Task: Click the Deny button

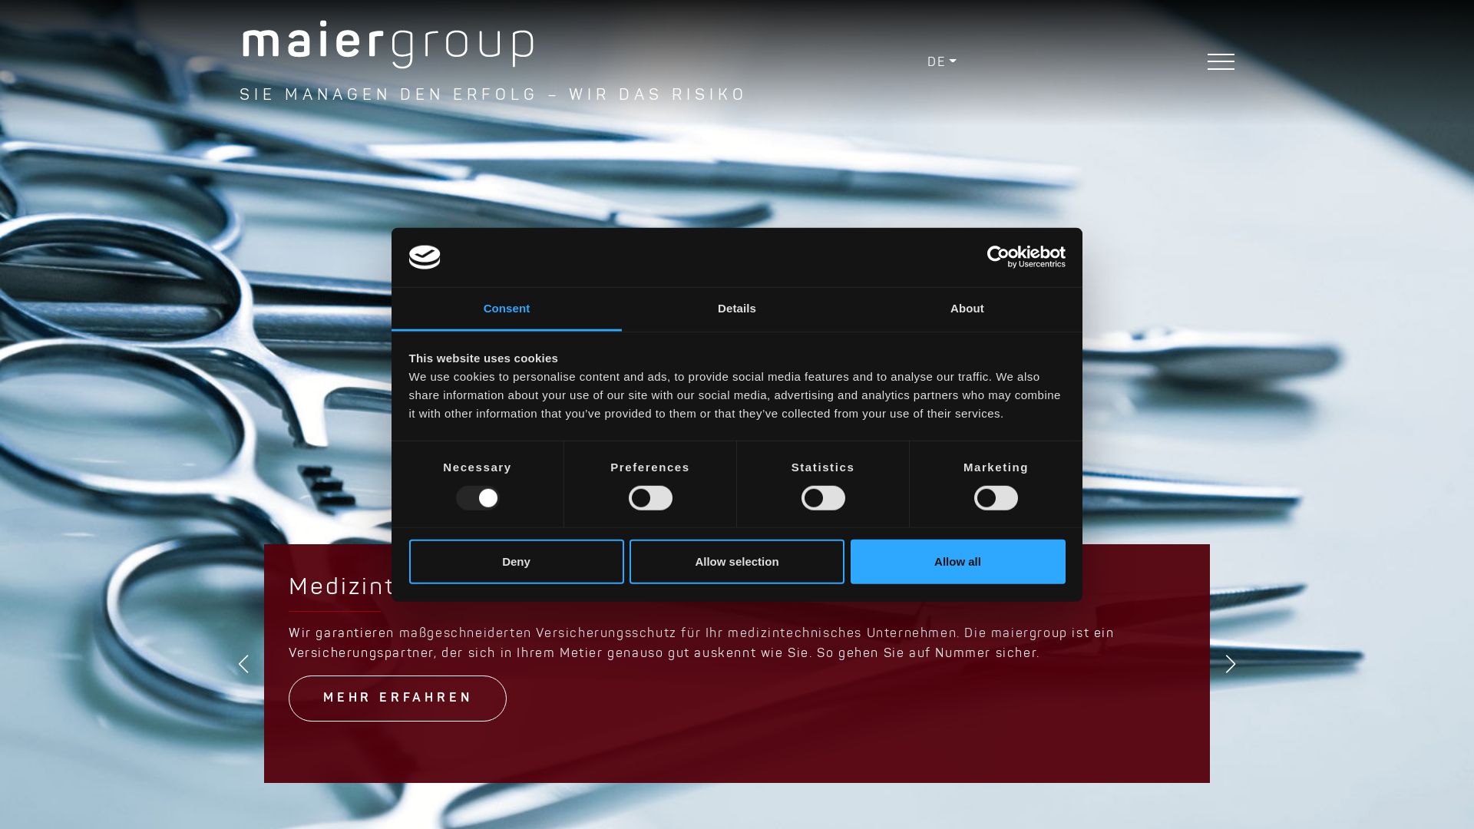Action: 516,562
